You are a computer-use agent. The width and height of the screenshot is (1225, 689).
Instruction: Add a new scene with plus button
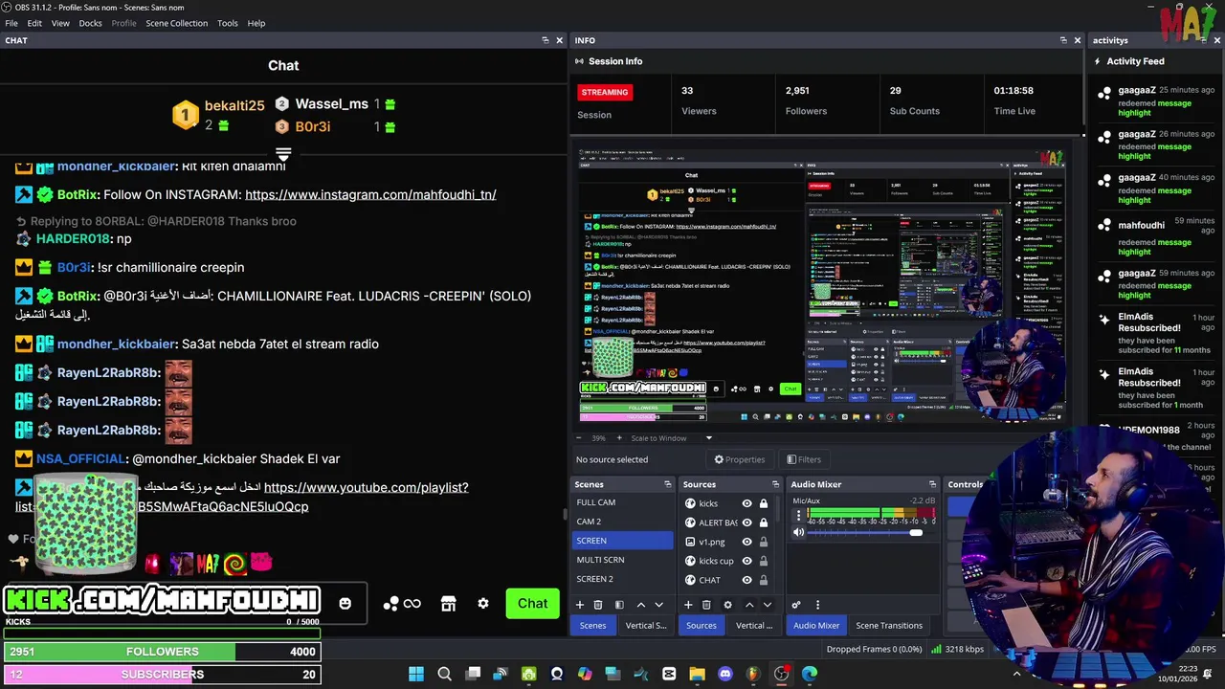tap(579, 605)
